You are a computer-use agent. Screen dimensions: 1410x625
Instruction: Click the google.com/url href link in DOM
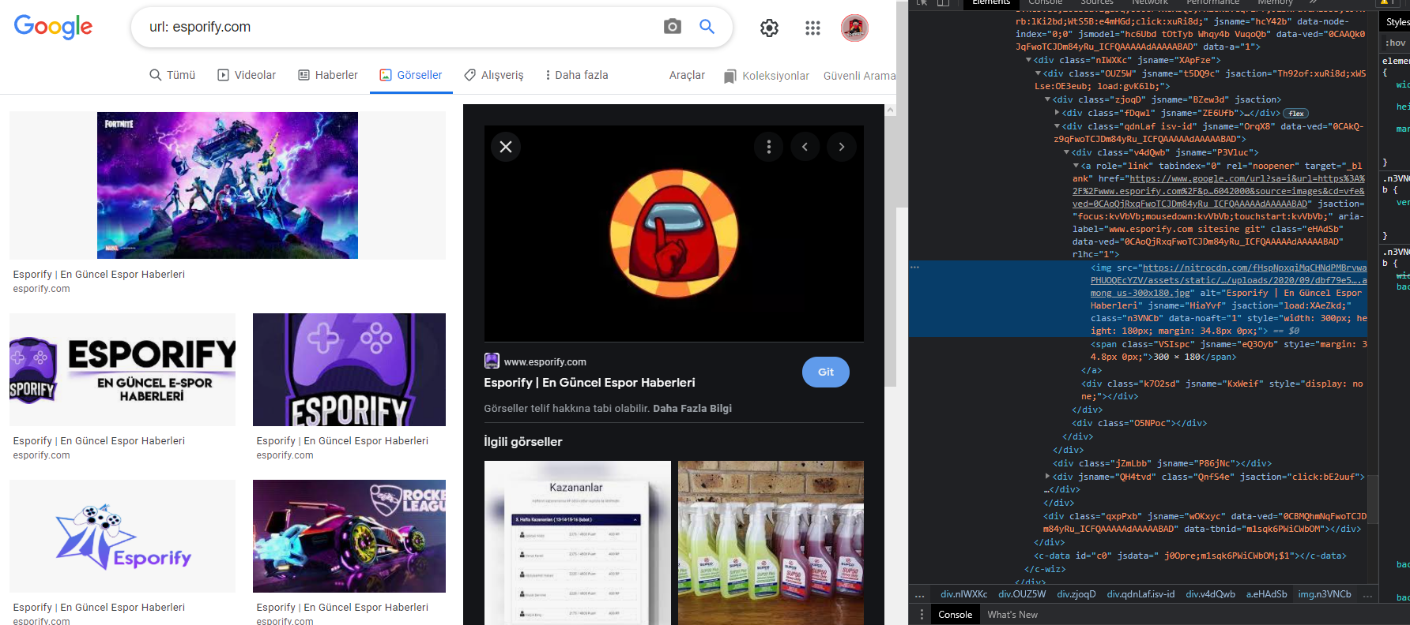tap(1219, 191)
